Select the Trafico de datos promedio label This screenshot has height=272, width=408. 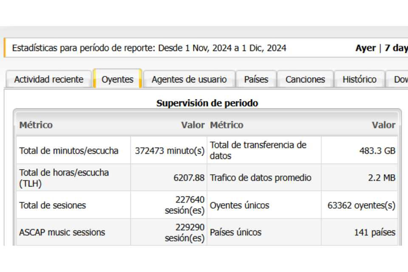(x=261, y=178)
